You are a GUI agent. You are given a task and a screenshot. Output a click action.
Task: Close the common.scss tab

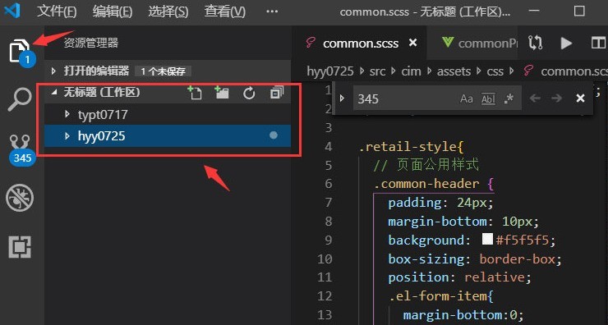413,43
